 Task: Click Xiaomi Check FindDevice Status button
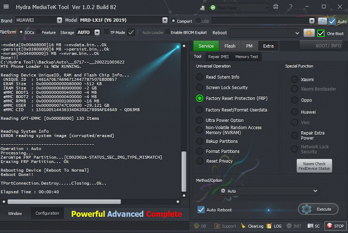[314, 166]
